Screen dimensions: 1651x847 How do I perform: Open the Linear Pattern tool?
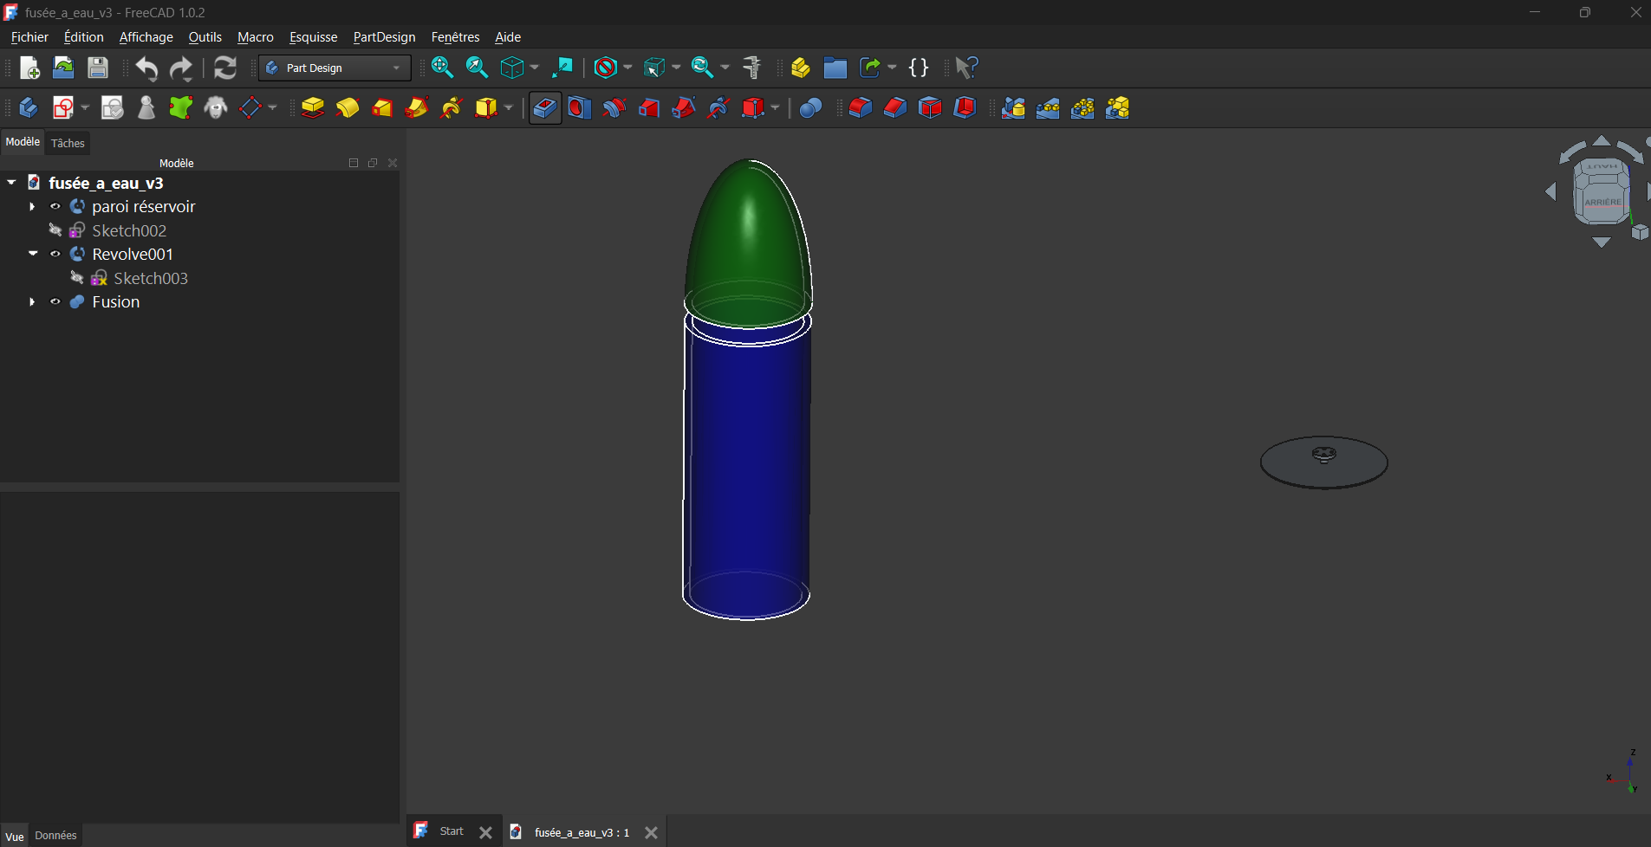tap(1048, 108)
